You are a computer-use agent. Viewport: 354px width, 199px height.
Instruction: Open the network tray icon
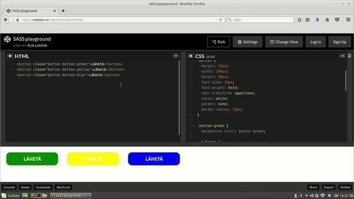tap(306, 196)
